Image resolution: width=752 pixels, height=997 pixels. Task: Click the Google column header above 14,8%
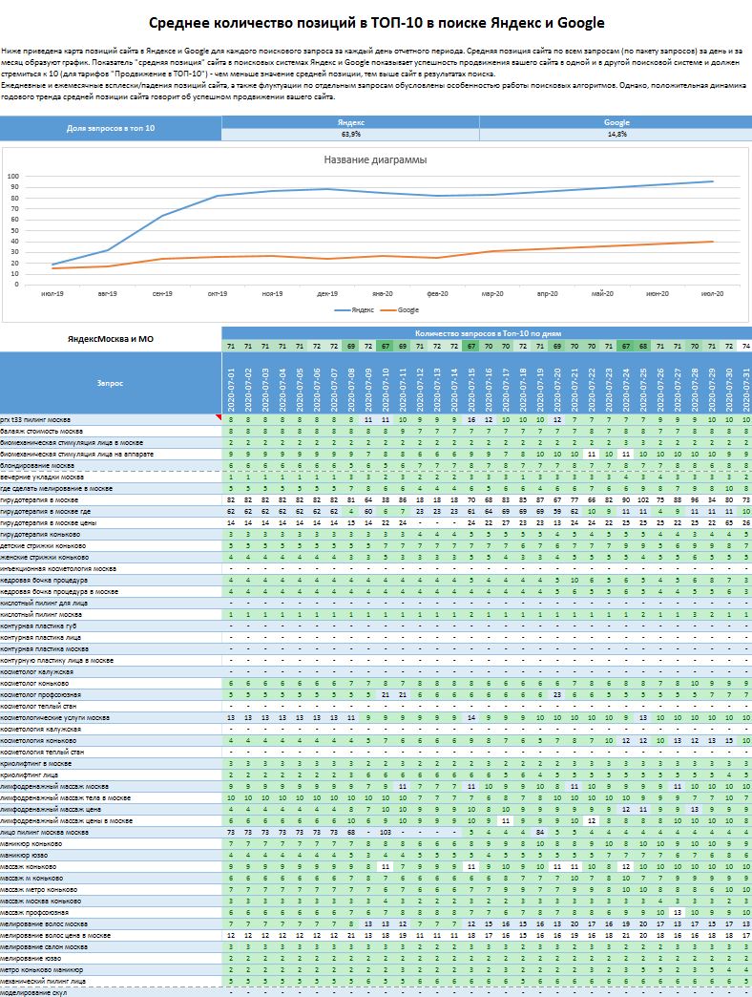(x=616, y=122)
